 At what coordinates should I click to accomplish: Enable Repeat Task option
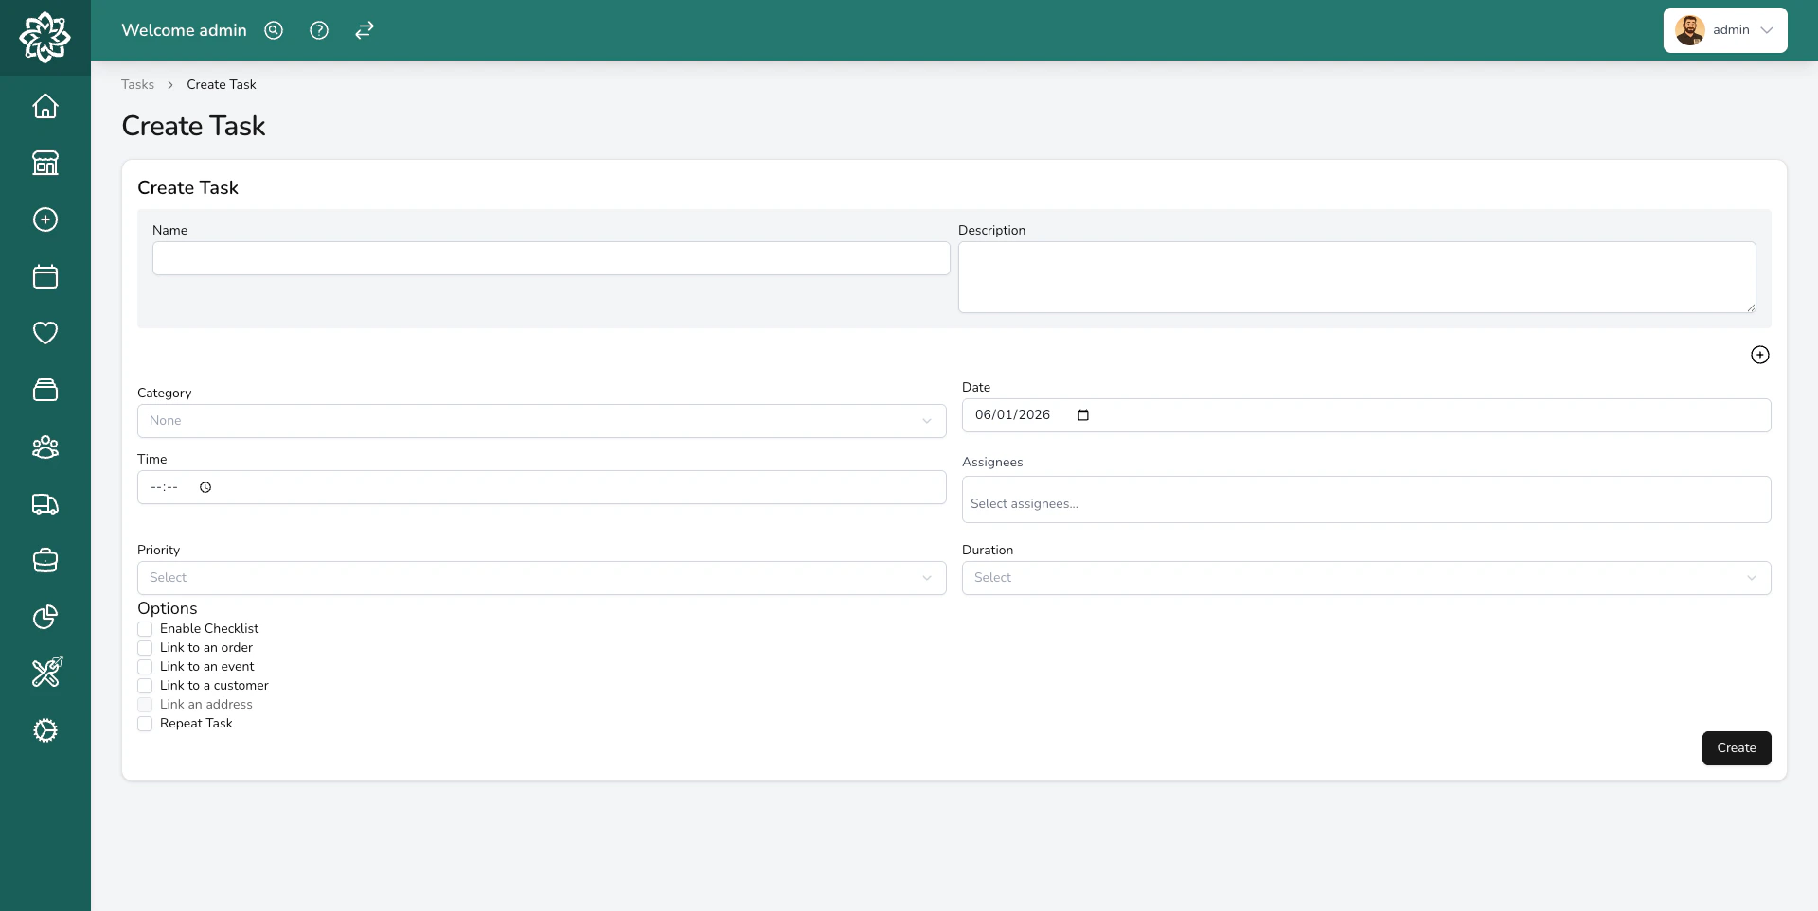pos(145,724)
